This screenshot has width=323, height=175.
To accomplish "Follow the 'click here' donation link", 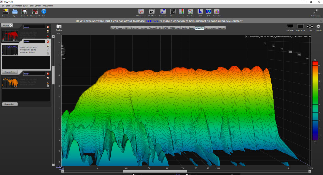I will 152,21.
